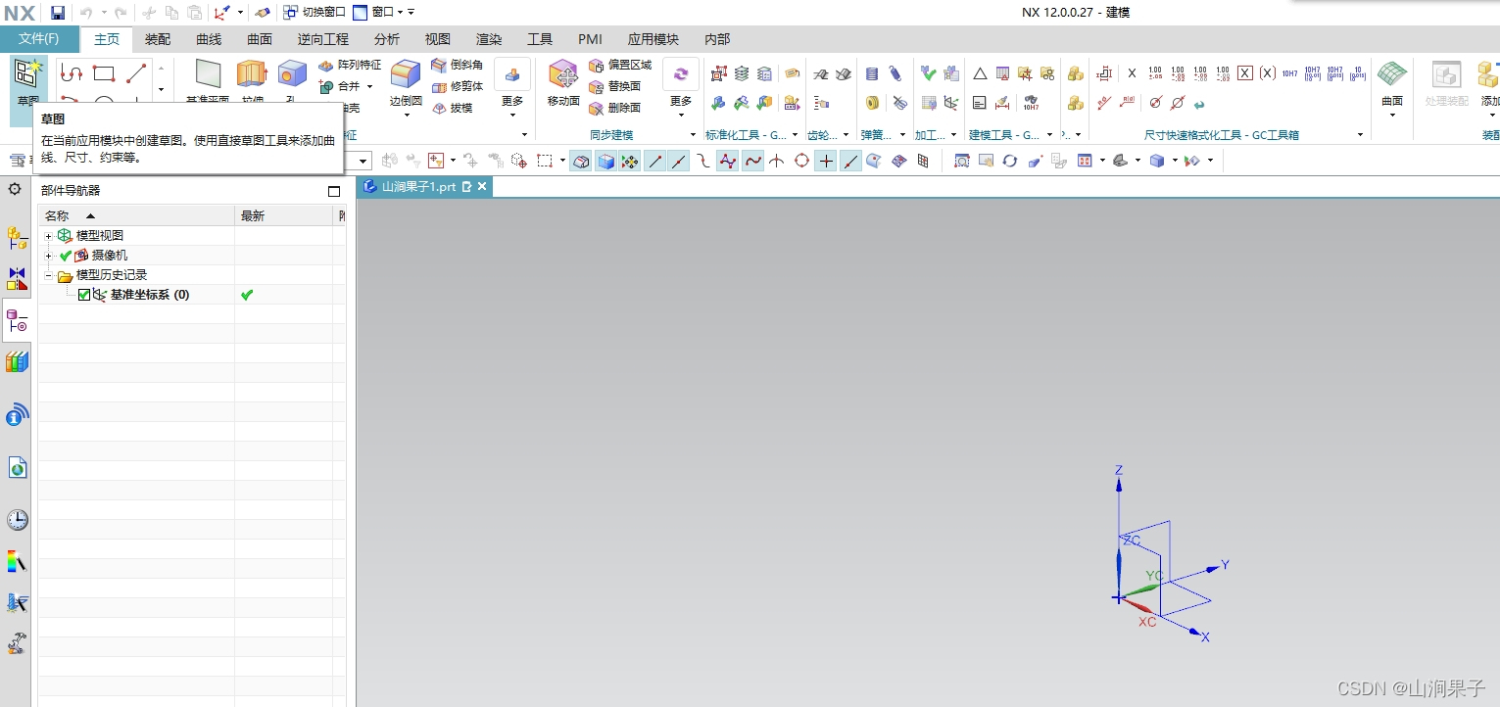
Task: Switch to the 装配 ribbon tab
Action: (158, 39)
